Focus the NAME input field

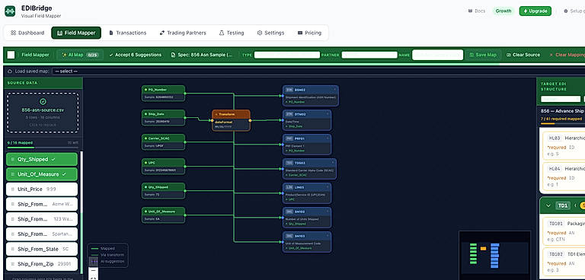coord(438,55)
